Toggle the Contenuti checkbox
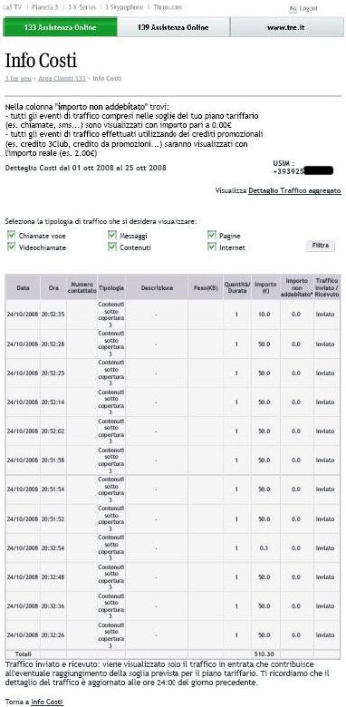This screenshot has height=707, width=346. click(112, 247)
